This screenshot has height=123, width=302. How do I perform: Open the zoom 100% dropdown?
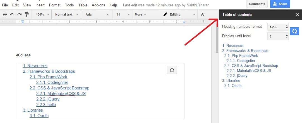pyautogui.click(x=42, y=14)
